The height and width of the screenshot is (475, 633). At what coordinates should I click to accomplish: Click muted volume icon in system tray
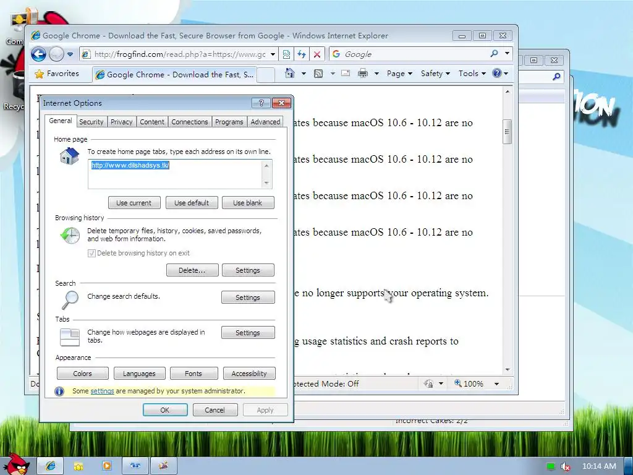566,466
